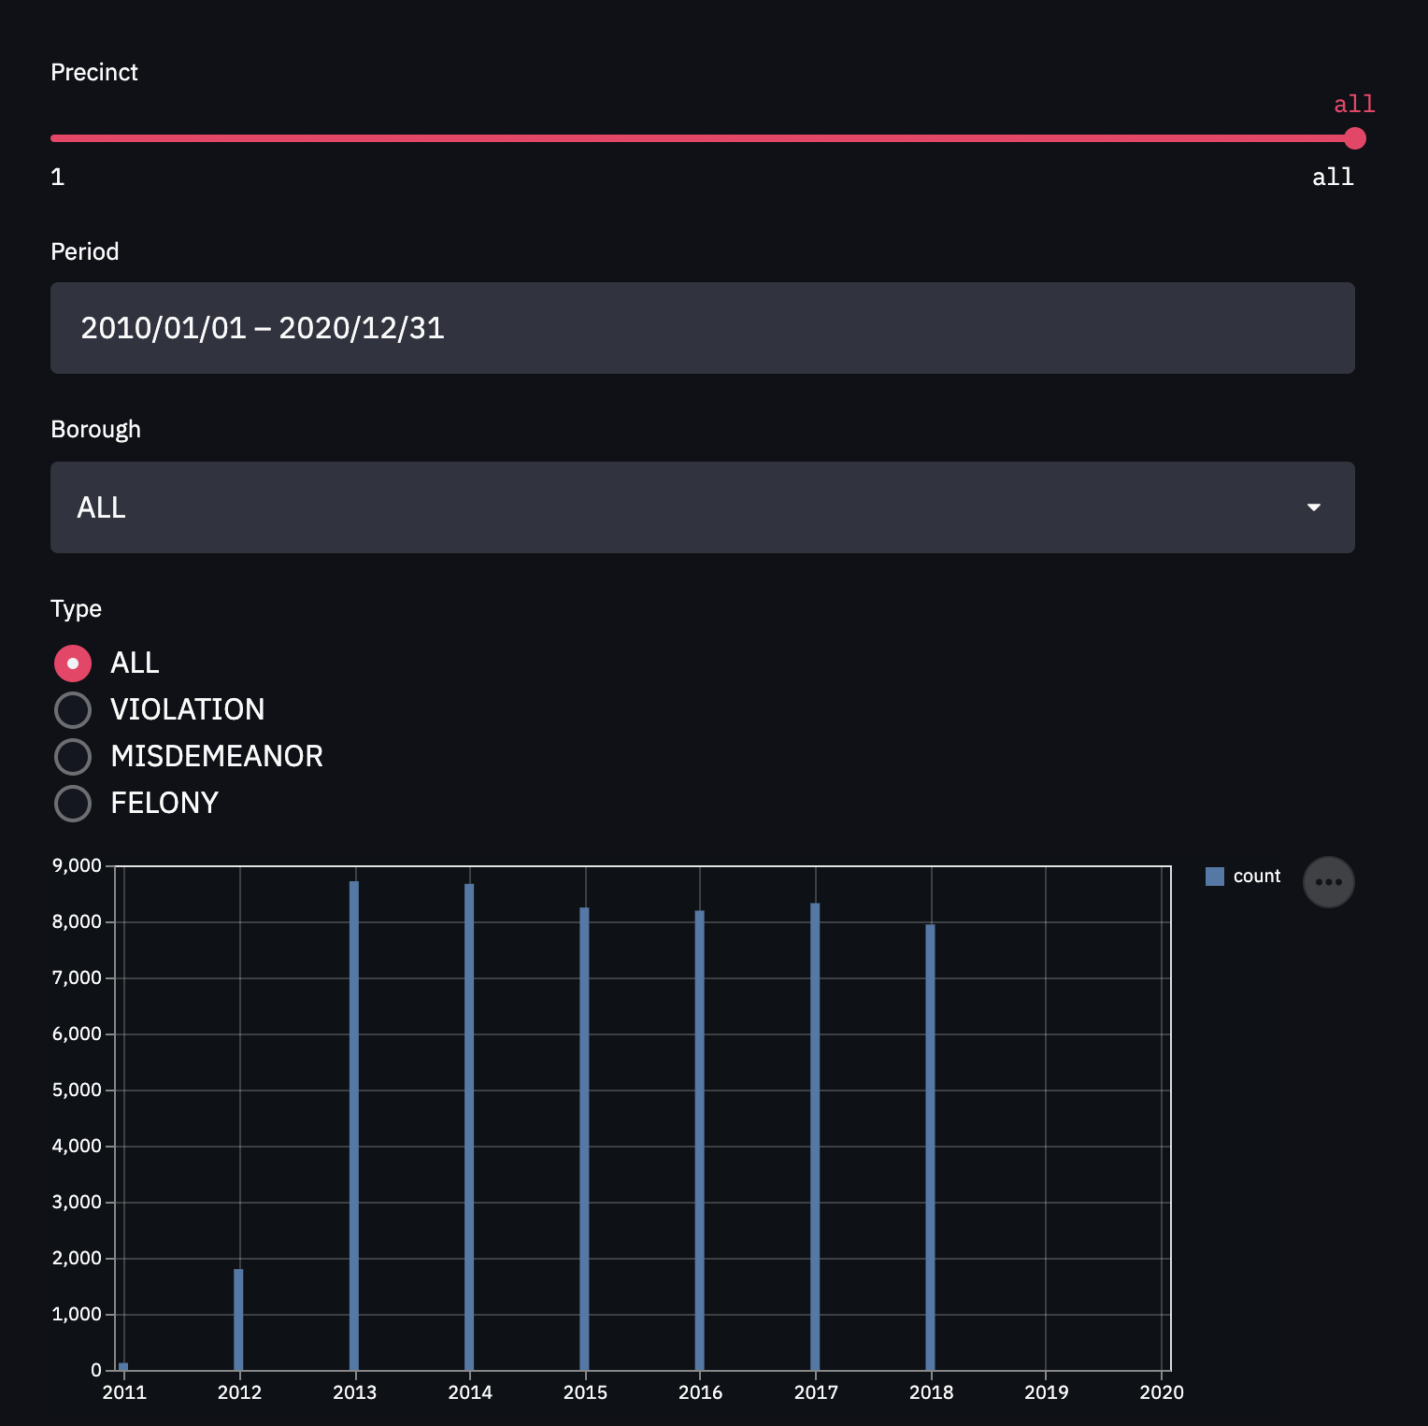Viewport: 1428px width, 1426px height.
Task: Click the 2014 chart bar
Action: pos(469,1121)
